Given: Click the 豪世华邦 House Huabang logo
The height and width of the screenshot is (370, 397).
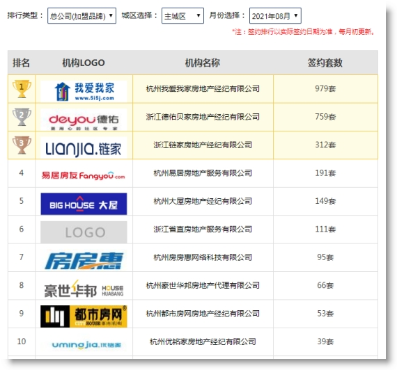Looking at the screenshot, I should [x=84, y=289].
